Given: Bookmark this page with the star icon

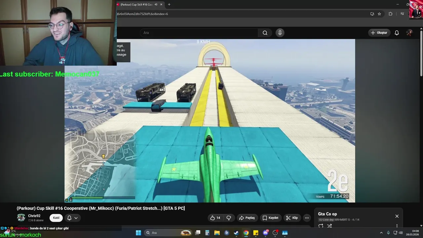Looking at the screenshot, I should click(379, 14).
